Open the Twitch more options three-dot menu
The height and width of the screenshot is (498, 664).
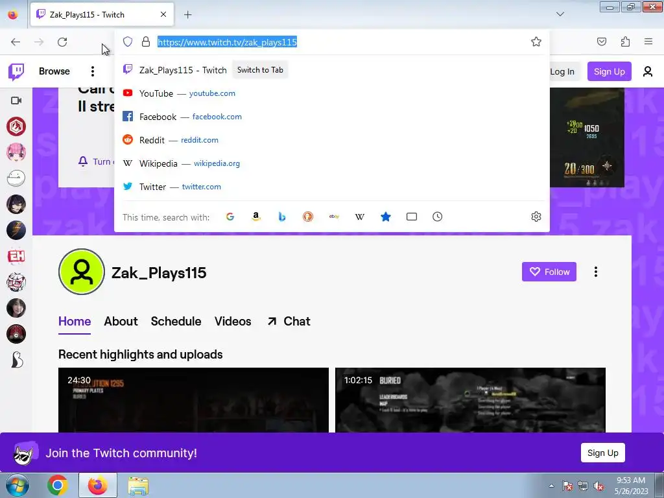92,71
